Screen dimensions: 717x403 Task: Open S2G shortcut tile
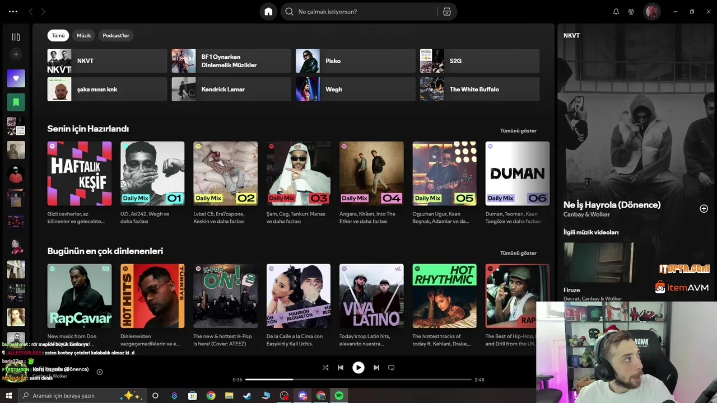tap(480, 61)
